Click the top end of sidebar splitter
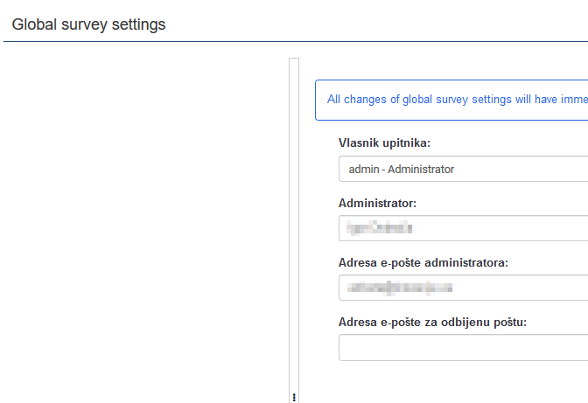The width and height of the screenshot is (588, 403). click(x=294, y=61)
